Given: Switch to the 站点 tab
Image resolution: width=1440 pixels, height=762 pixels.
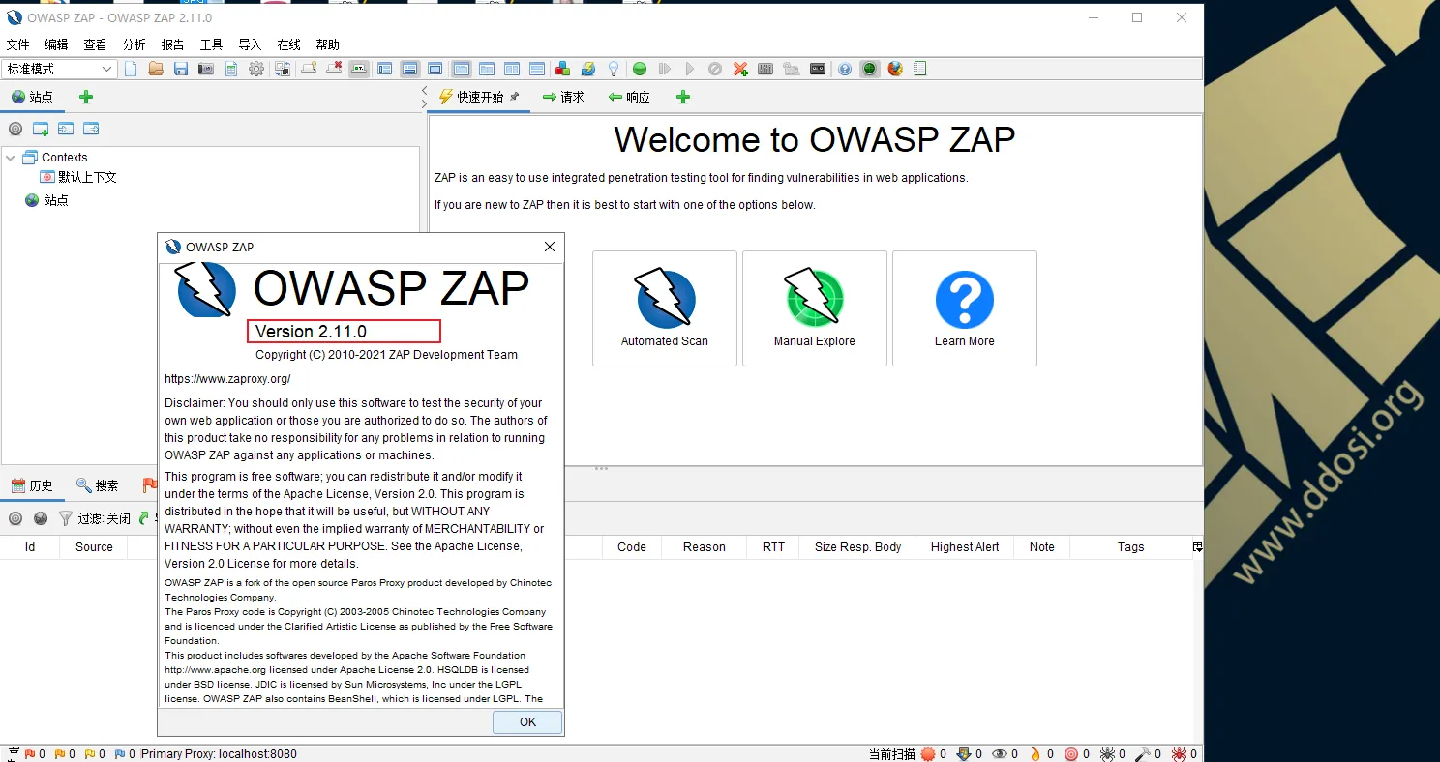Looking at the screenshot, I should (x=32, y=97).
